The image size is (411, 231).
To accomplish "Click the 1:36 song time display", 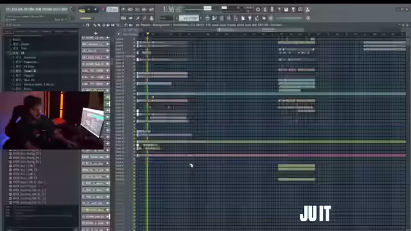I will coord(168,10).
